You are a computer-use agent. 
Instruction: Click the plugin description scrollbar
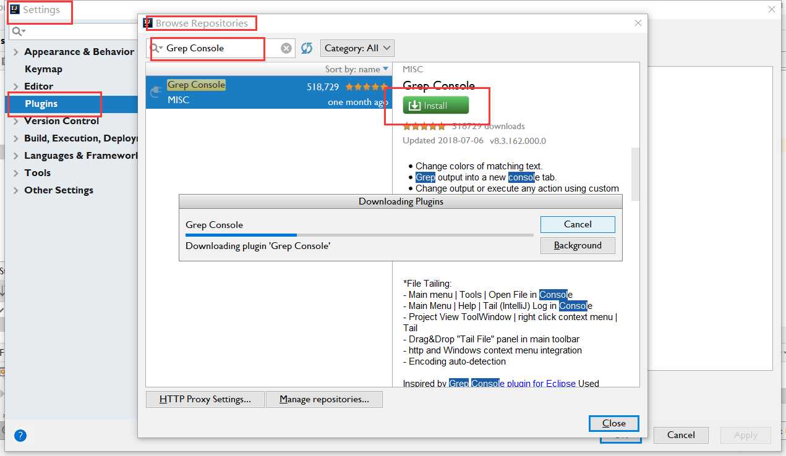click(x=635, y=174)
